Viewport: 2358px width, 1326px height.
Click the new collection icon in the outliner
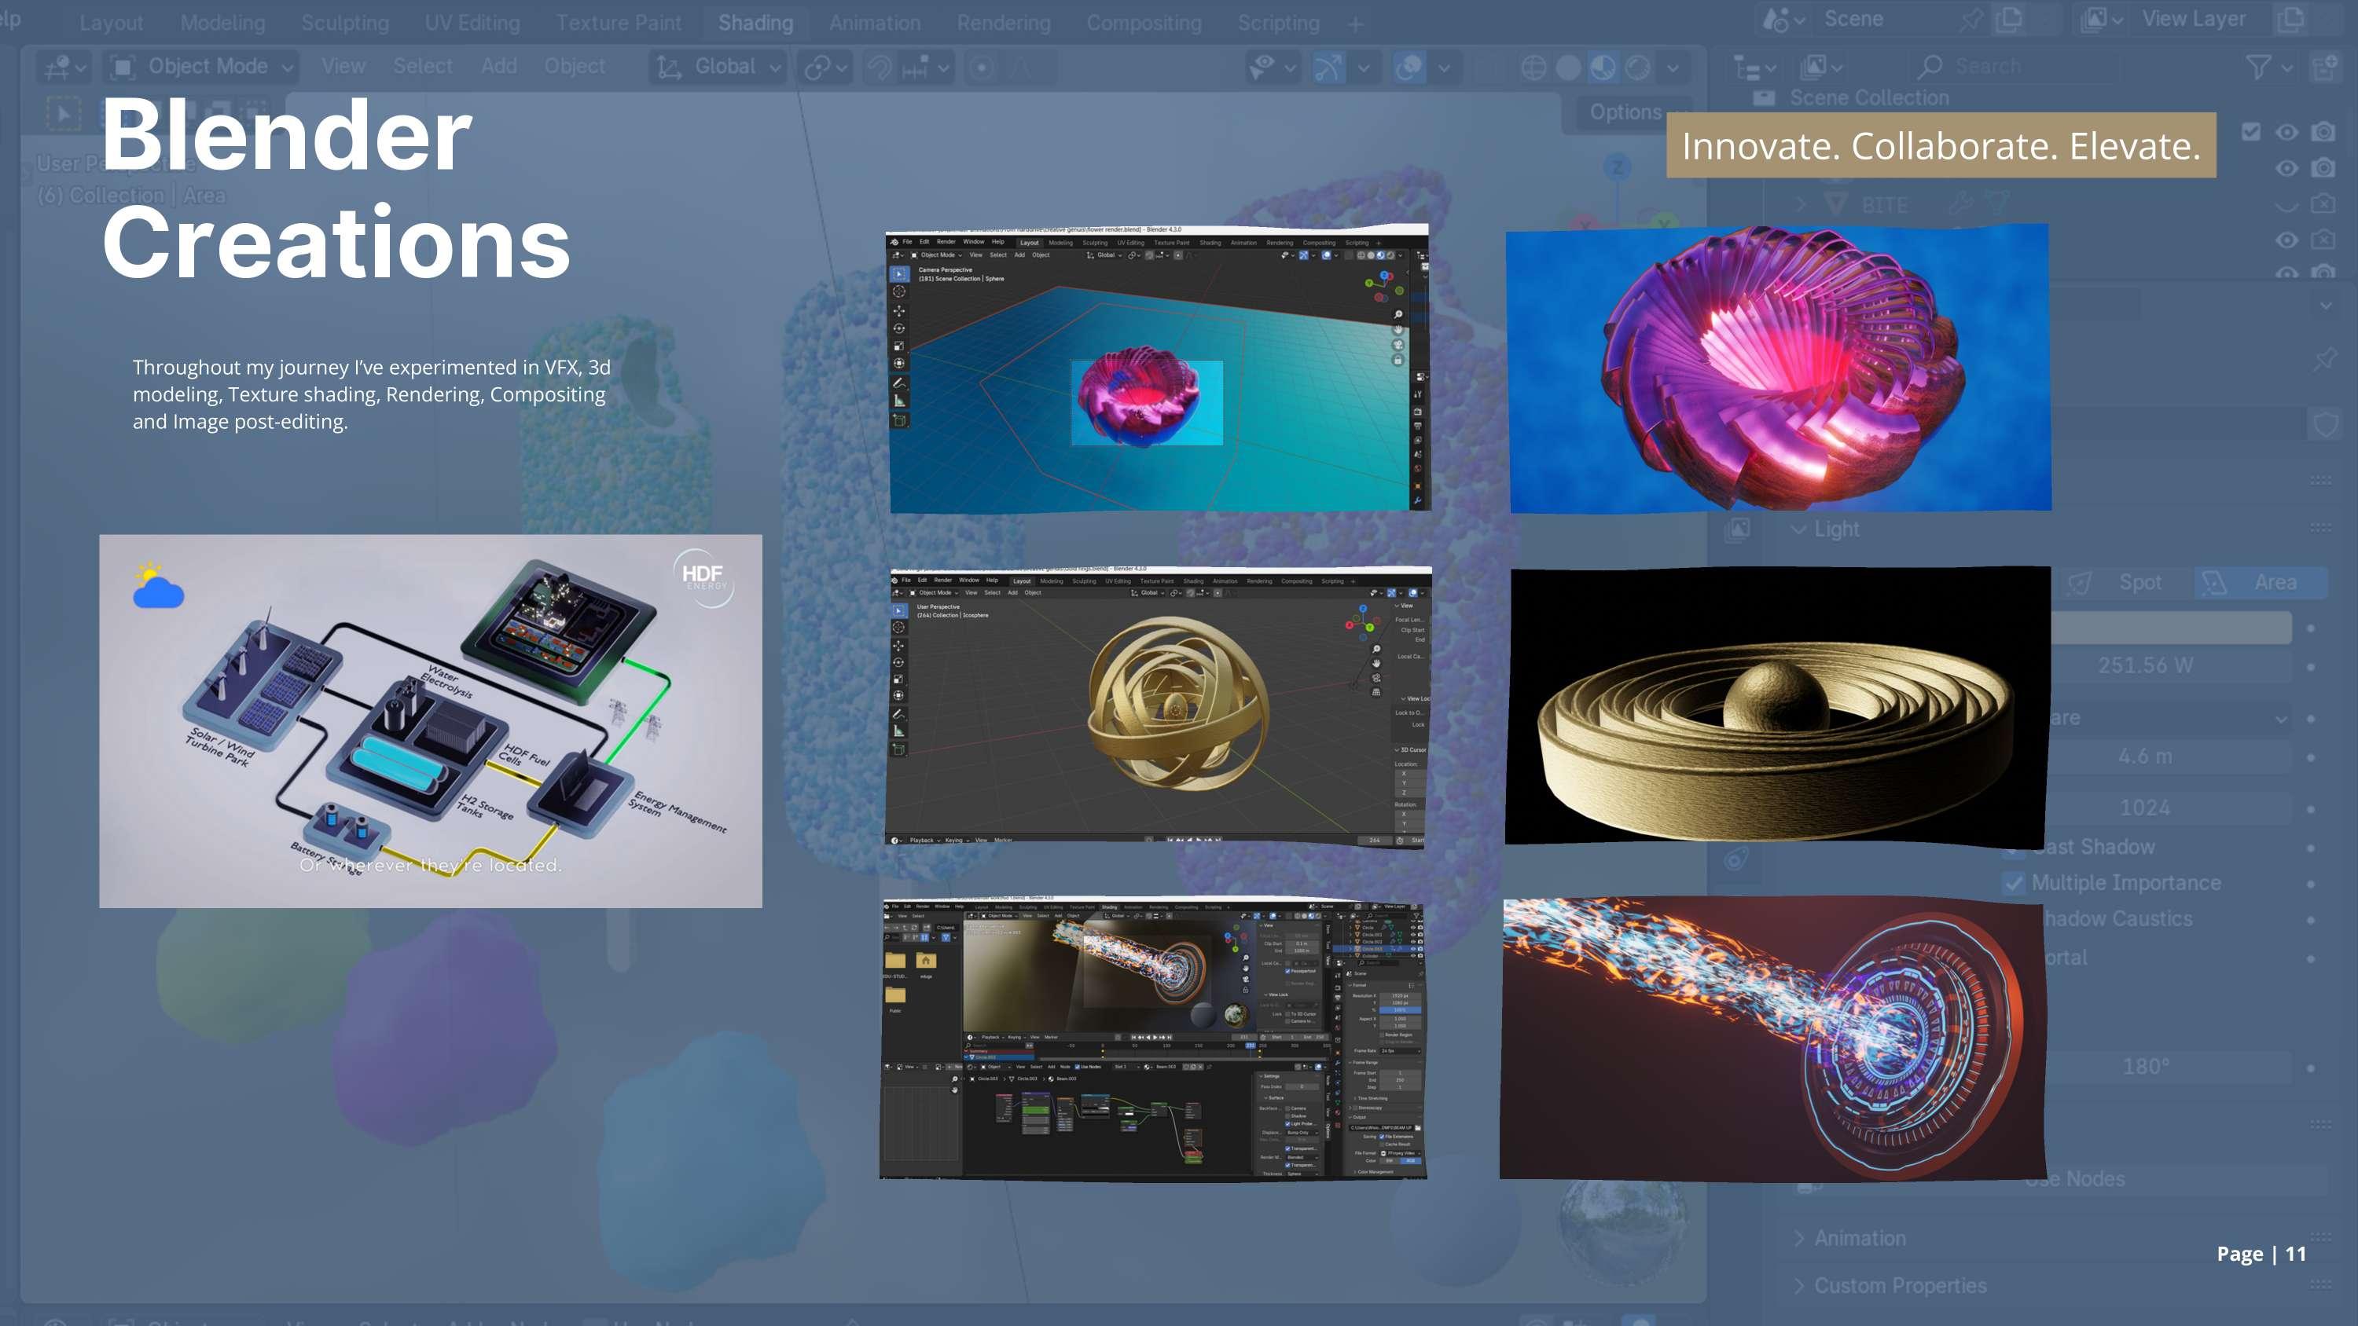pos(2323,67)
